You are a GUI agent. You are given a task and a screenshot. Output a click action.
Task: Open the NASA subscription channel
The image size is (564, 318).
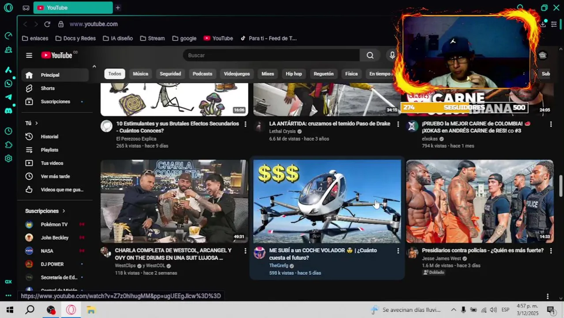(x=55, y=251)
